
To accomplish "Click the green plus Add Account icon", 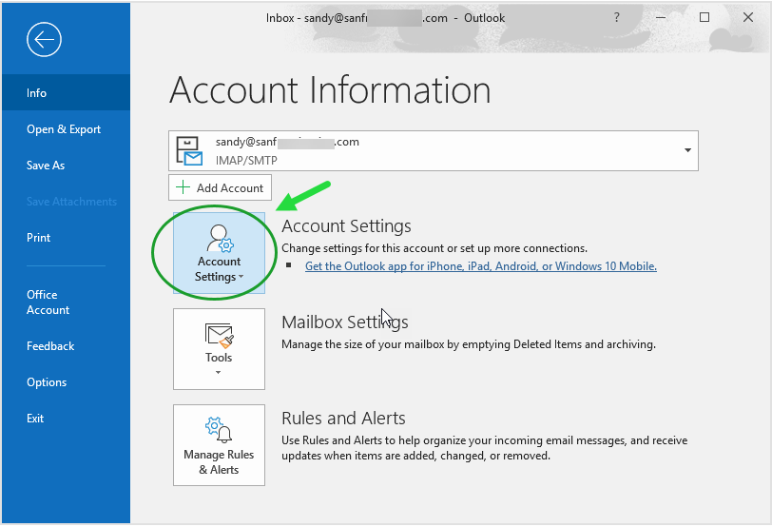I will pos(183,187).
